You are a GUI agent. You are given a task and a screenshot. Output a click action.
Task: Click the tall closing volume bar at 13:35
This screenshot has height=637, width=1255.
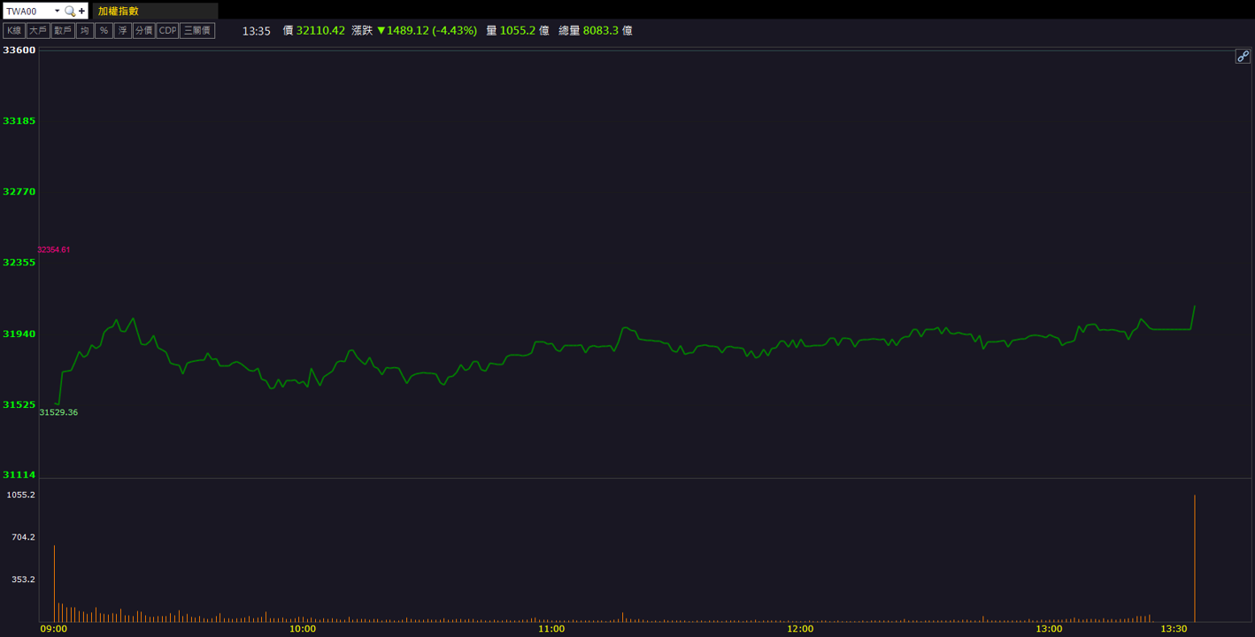tap(1195, 558)
